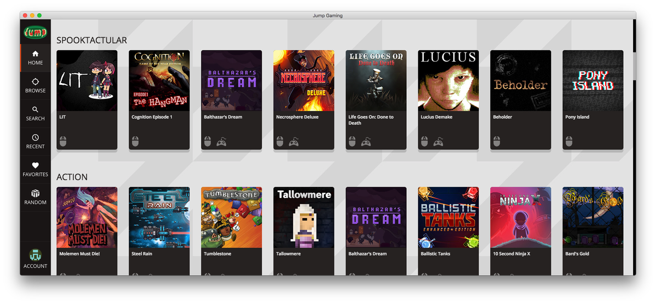Select the SPOOKTACTULAR section heading

[92, 40]
